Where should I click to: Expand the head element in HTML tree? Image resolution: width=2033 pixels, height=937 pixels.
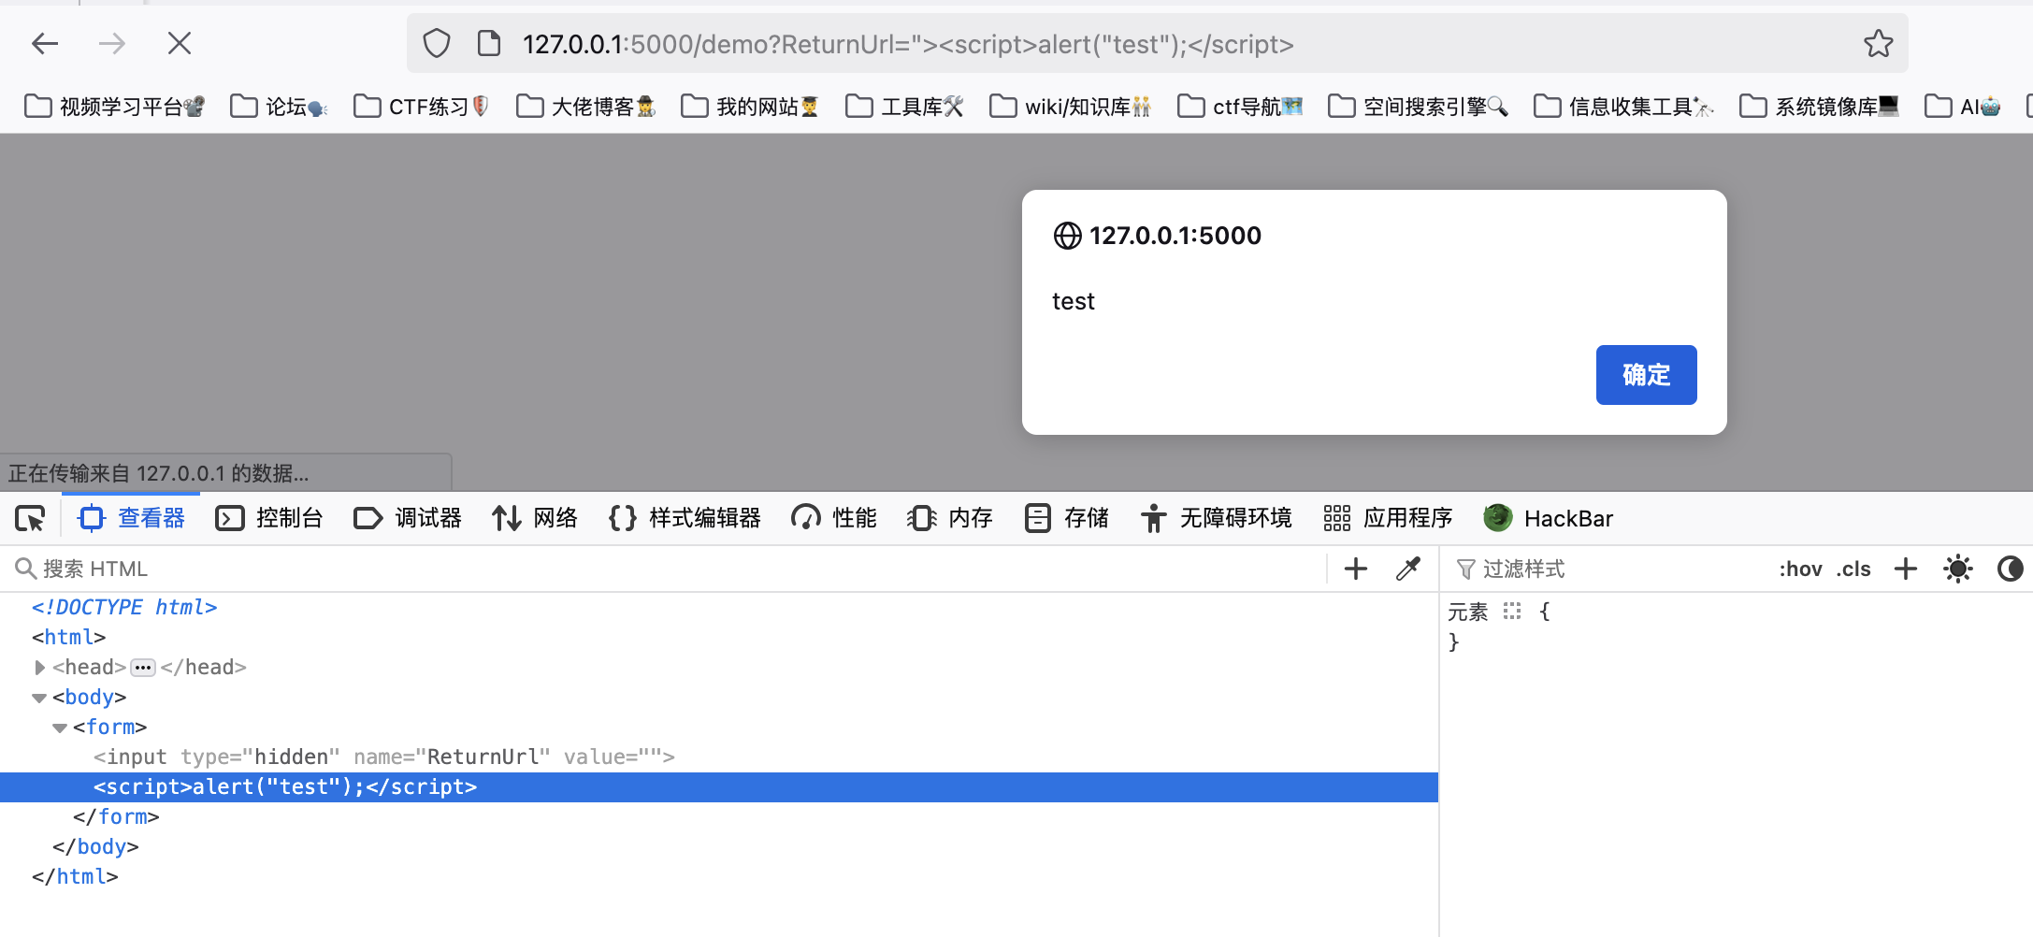39,668
